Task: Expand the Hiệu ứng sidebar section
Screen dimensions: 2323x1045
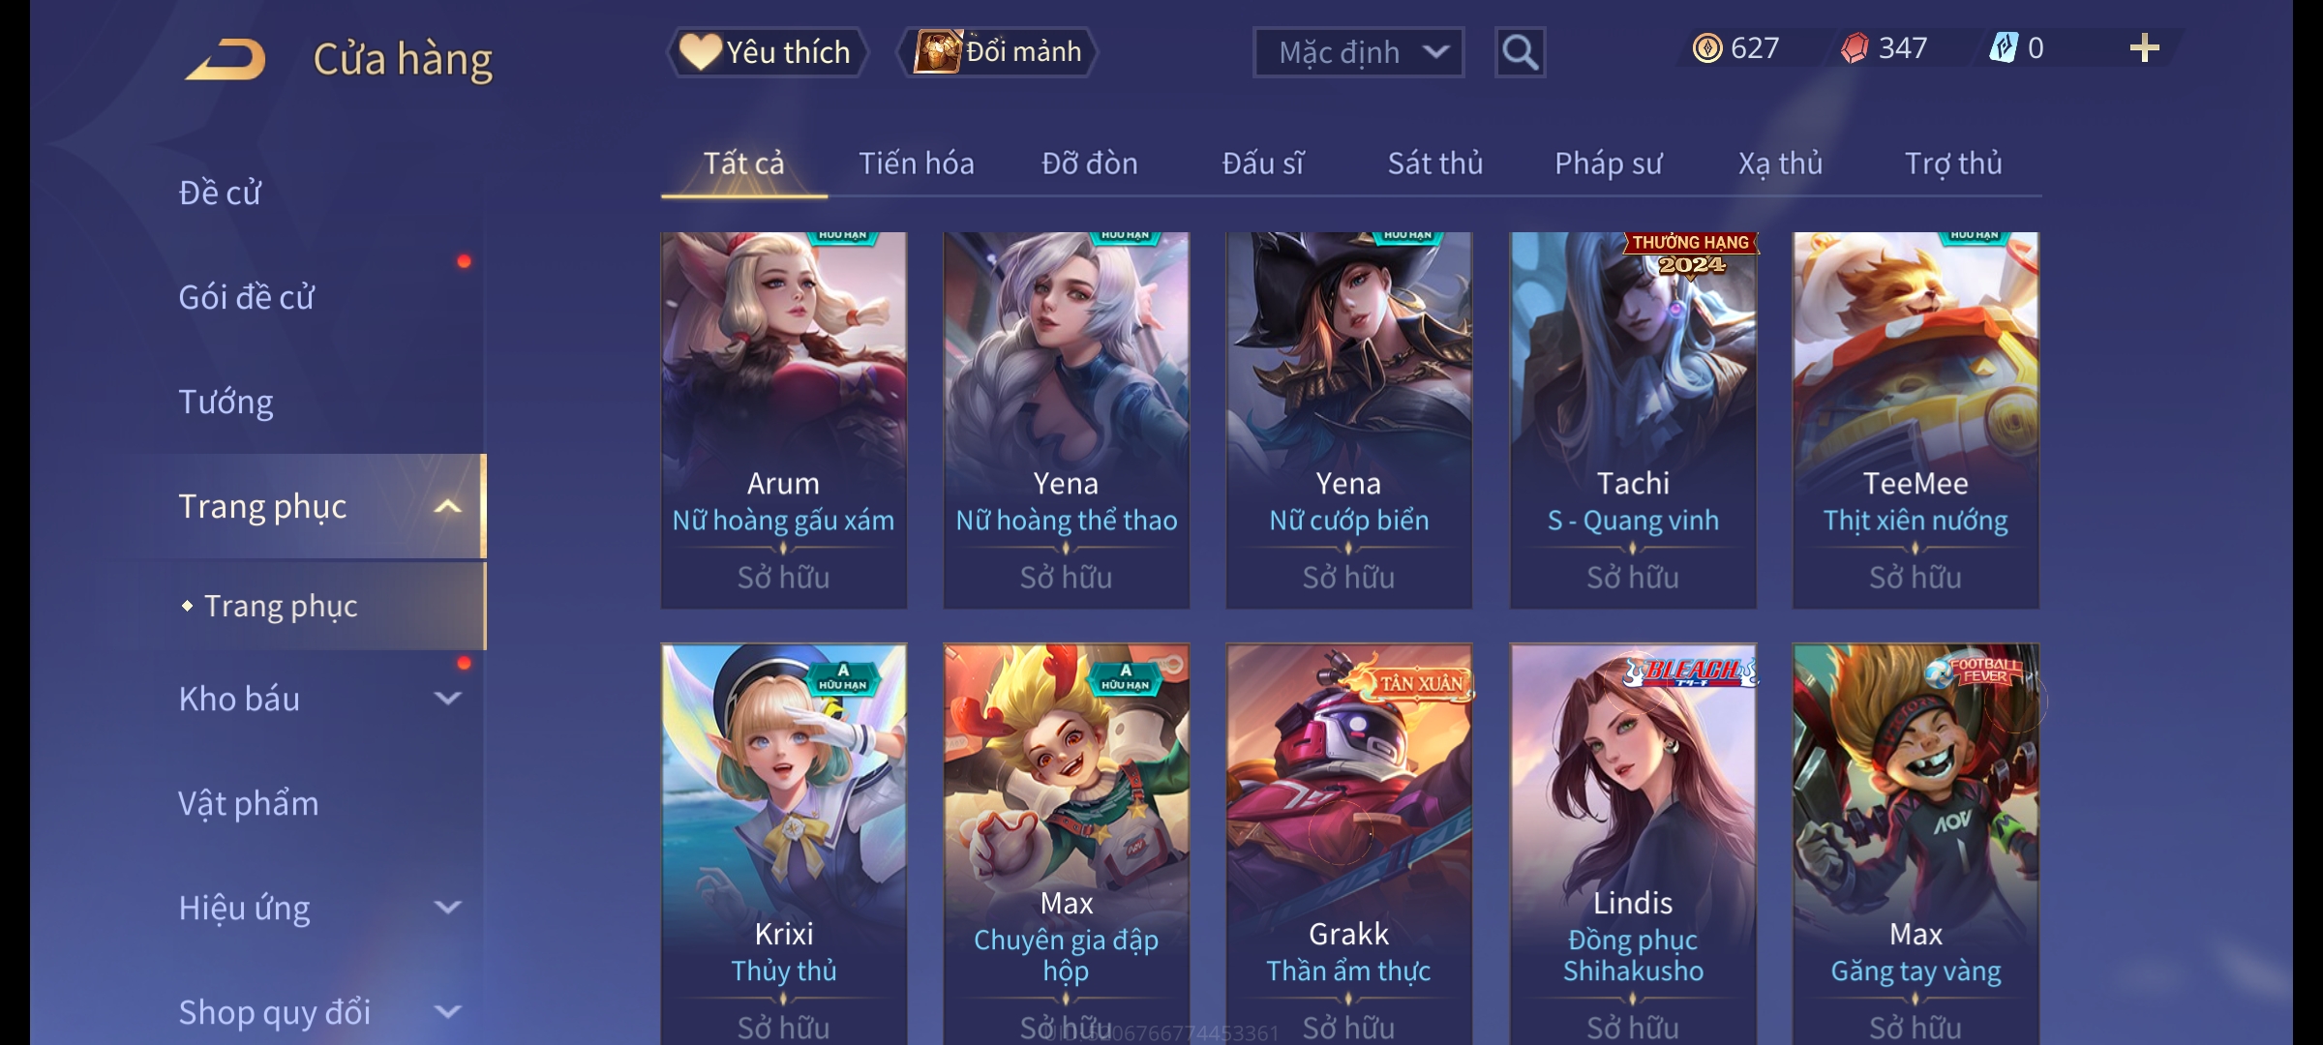Action: [x=447, y=908]
